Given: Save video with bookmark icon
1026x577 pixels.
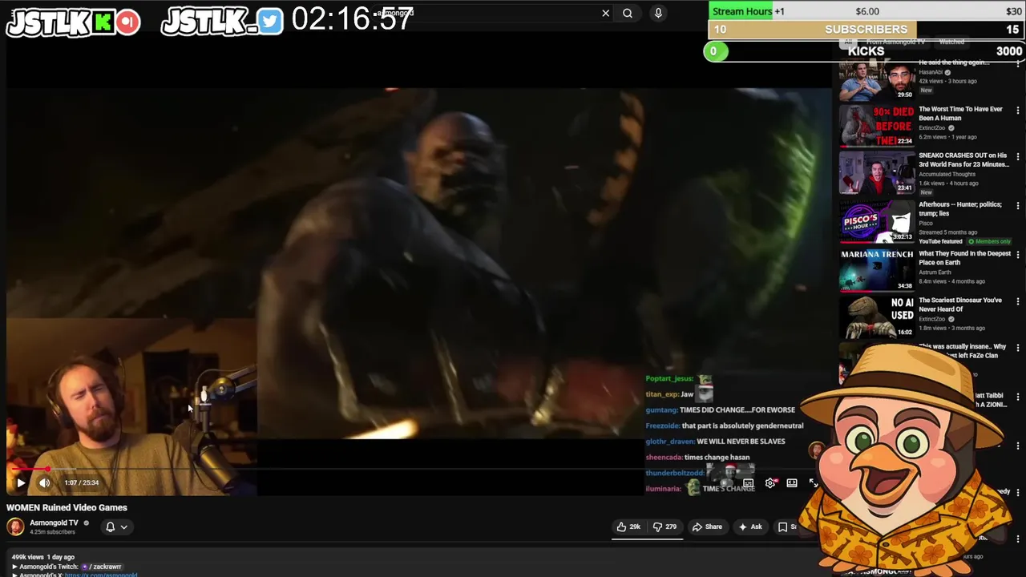Looking at the screenshot, I should tap(783, 527).
